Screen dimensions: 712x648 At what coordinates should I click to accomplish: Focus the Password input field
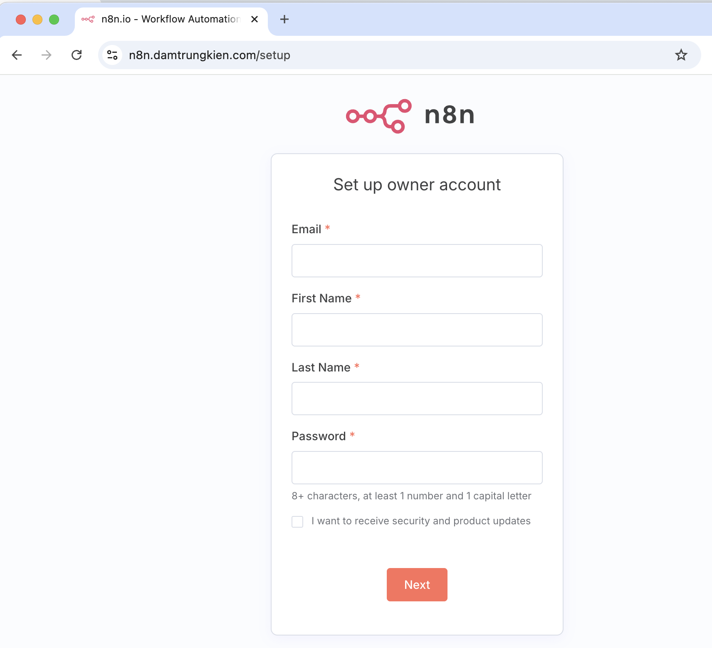pos(417,468)
